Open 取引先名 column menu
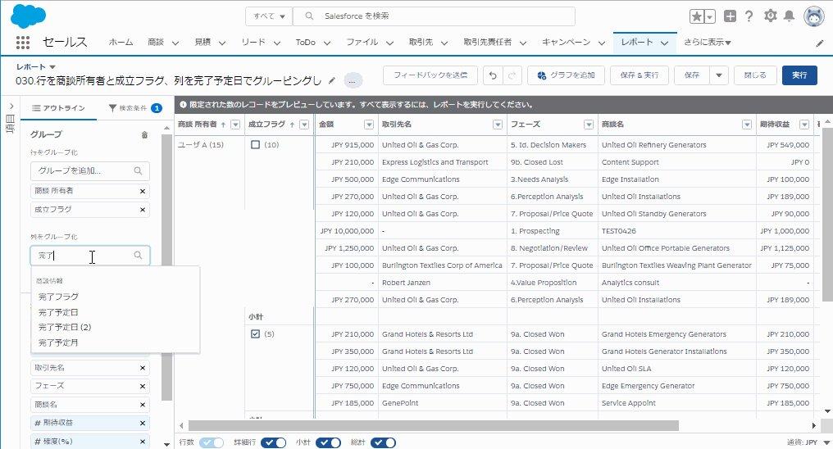Viewport: 833px width, 449px height. point(498,125)
